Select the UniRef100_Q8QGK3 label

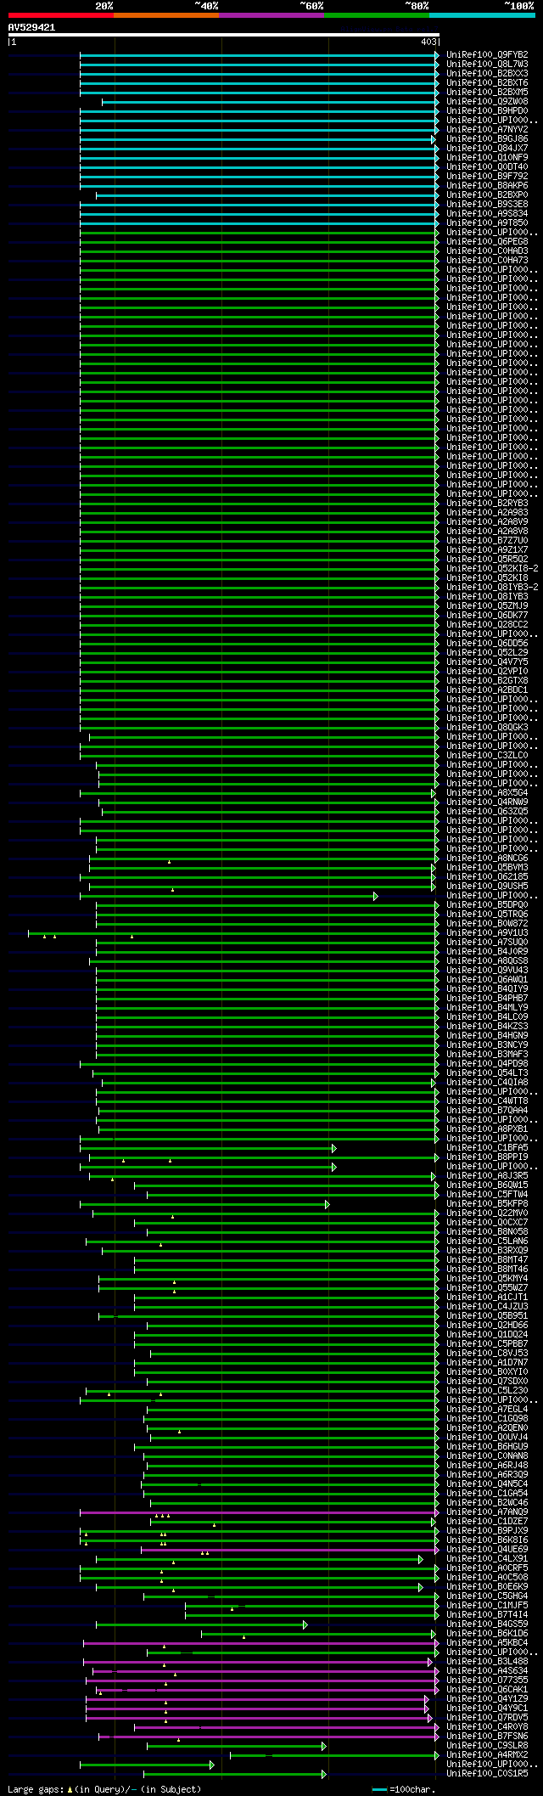coord(487,727)
